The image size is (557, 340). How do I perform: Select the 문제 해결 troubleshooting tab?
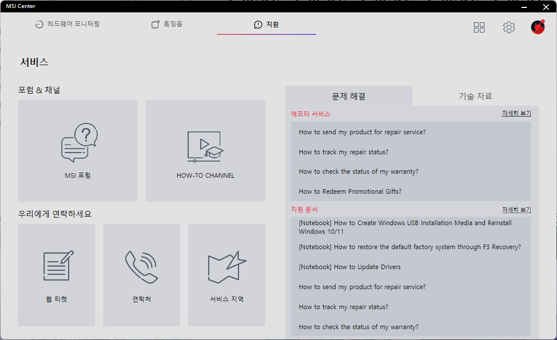[348, 96]
